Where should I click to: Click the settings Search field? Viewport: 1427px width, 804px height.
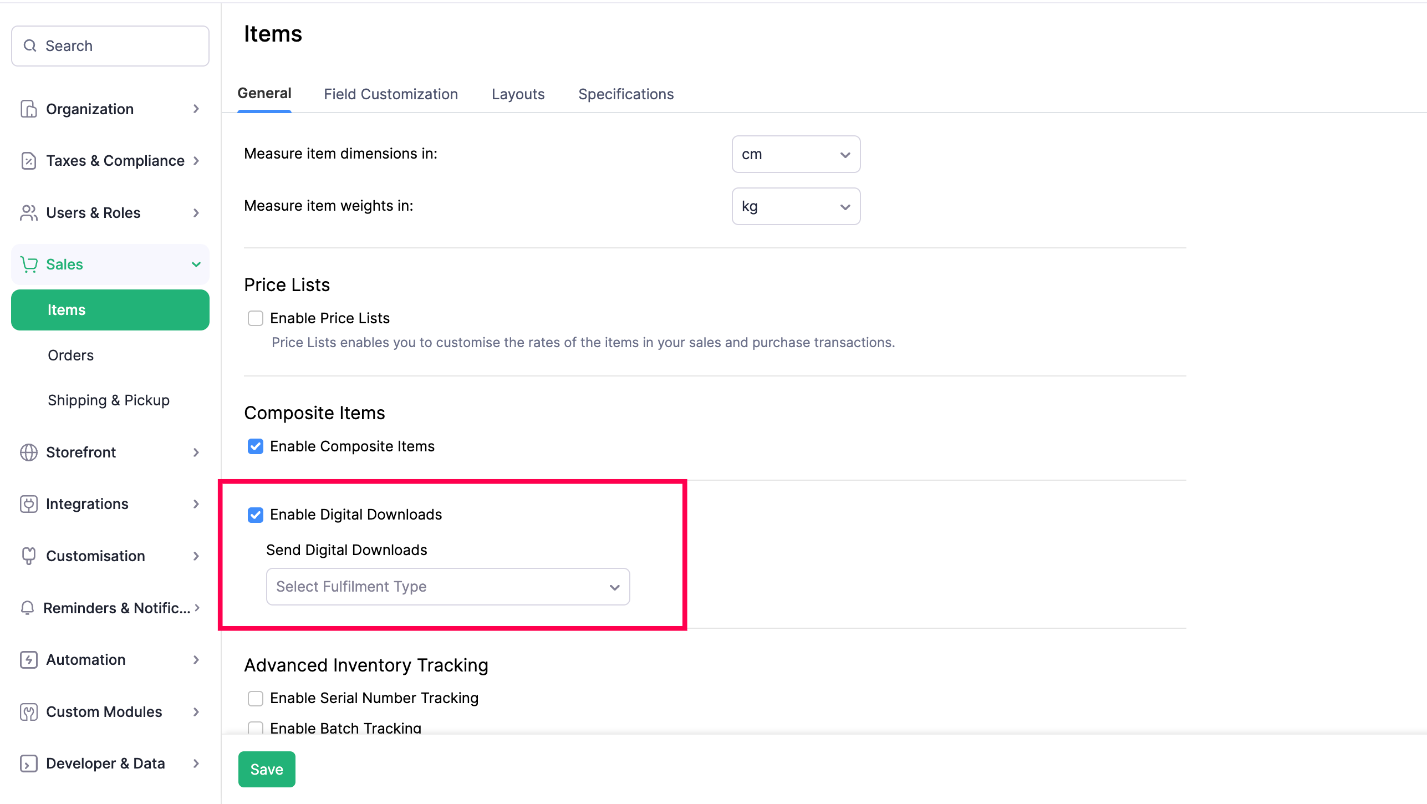[110, 46]
